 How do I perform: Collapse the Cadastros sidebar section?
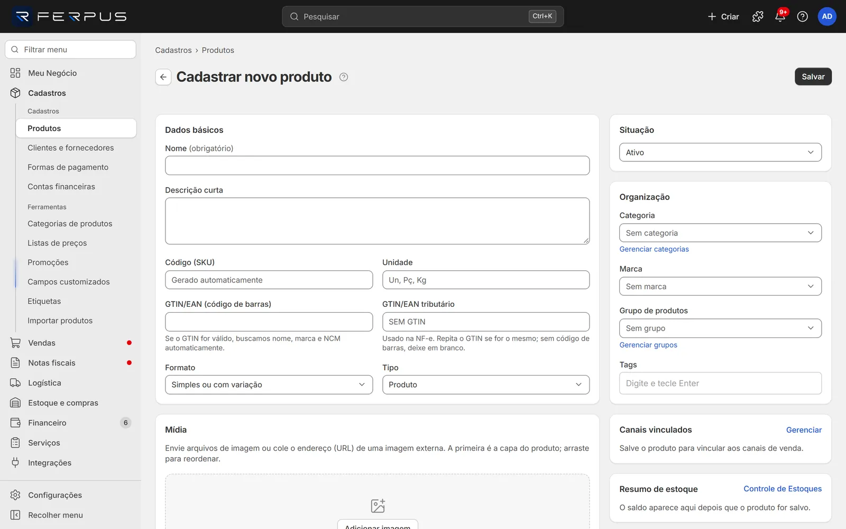[70, 93]
